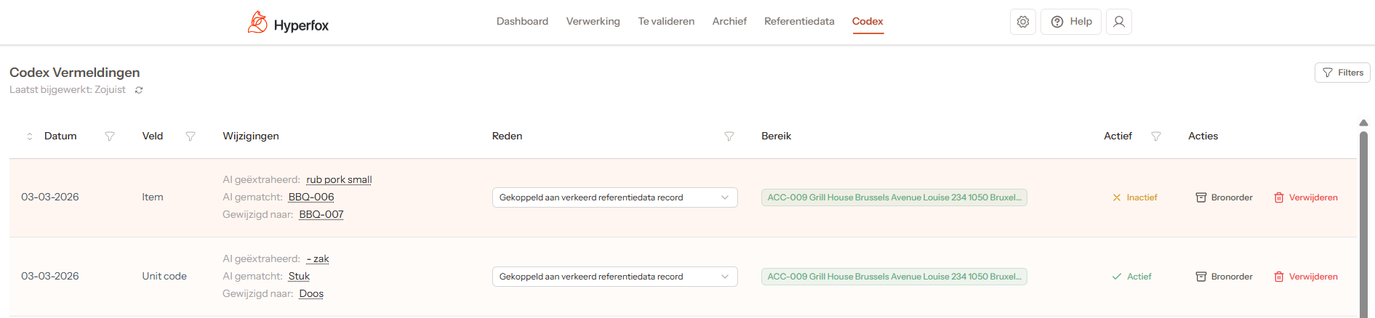Open settings via the gear icon
This screenshot has width=1375, height=318.
coord(1023,22)
